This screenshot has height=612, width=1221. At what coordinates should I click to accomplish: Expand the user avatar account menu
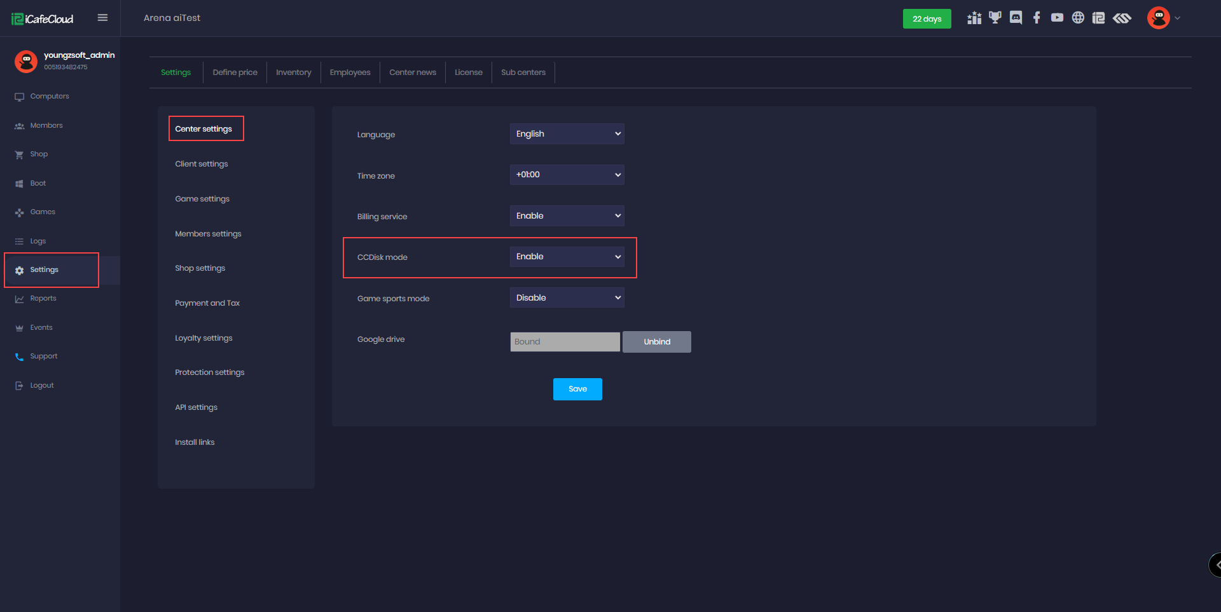click(x=1163, y=18)
